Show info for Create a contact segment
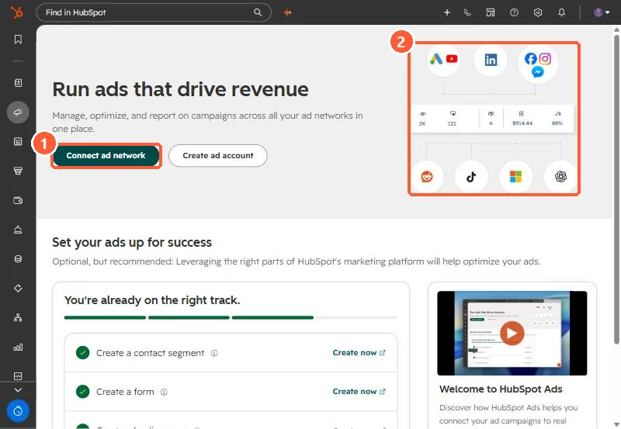Image resolution: width=621 pixels, height=429 pixels. [x=214, y=353]
